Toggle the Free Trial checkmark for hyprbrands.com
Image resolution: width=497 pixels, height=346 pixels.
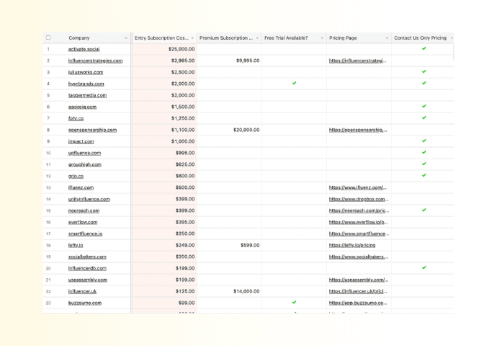294,84
